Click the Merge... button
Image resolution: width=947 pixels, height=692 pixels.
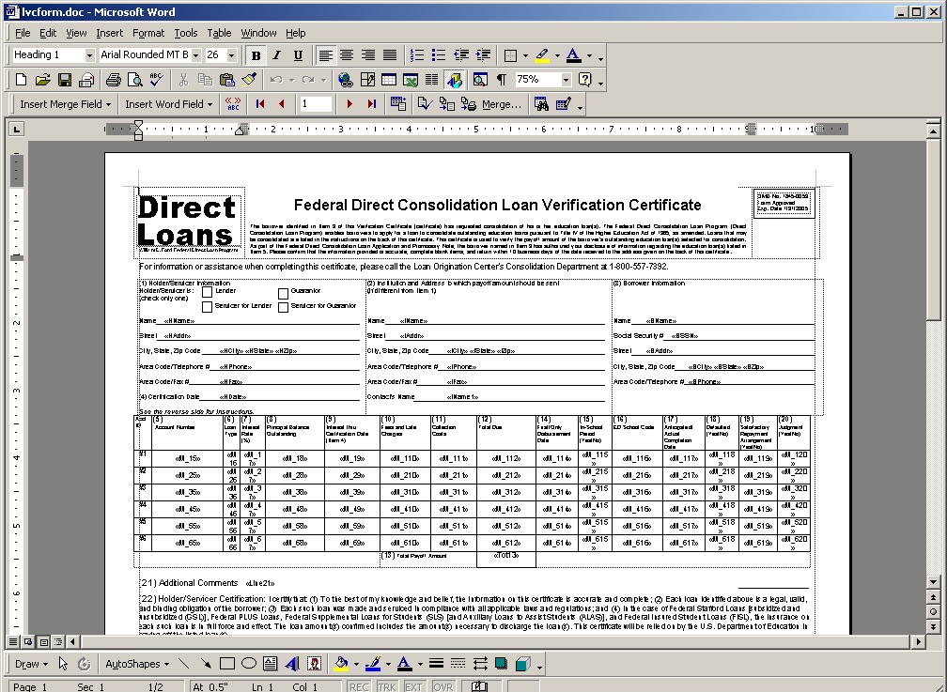click(x=502, y=104)
